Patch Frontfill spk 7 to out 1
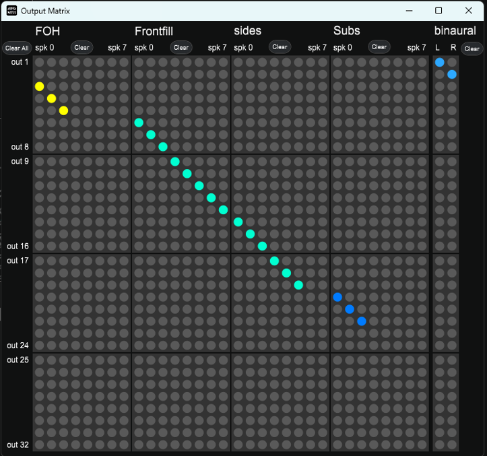 point(224,63)
